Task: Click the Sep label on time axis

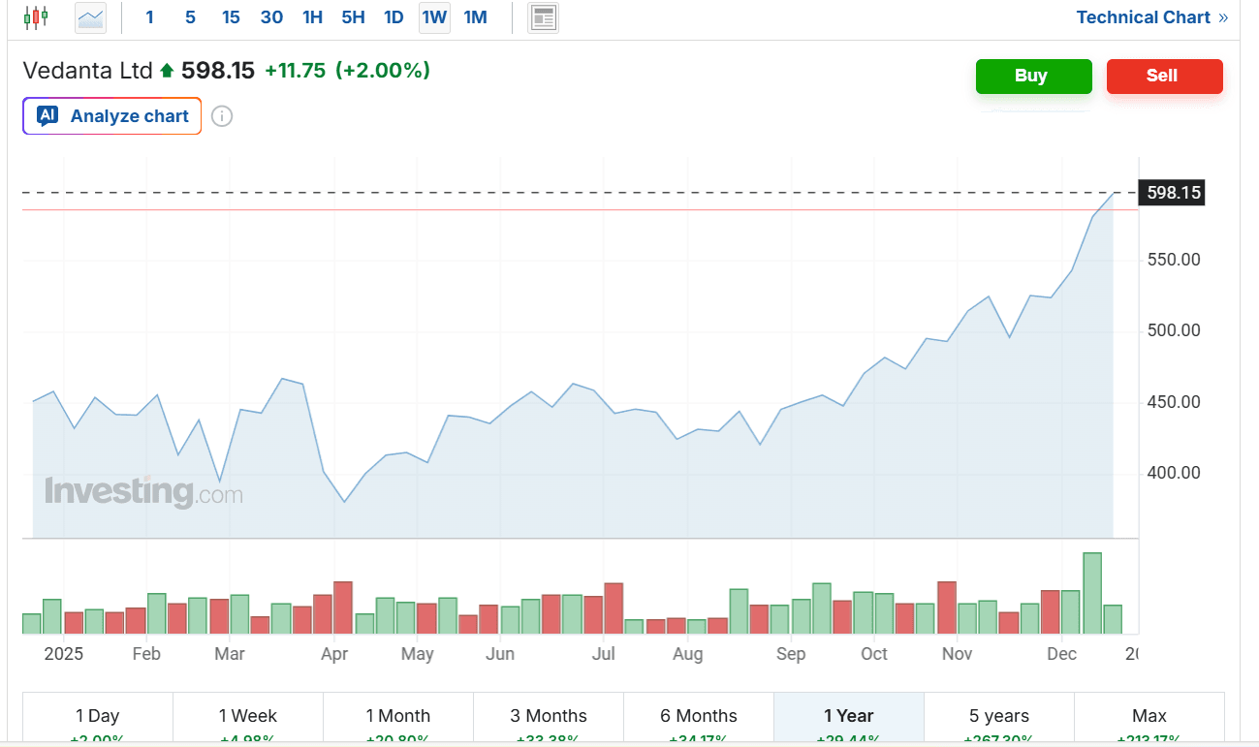Action: coord(791,654)
